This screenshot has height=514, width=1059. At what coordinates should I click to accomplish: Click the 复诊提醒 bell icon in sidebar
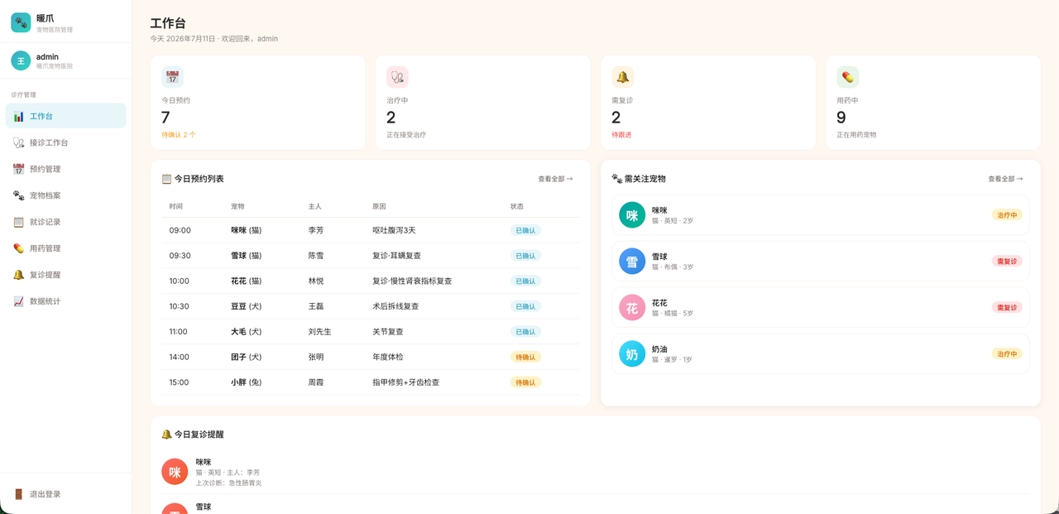tap(18, 275)
